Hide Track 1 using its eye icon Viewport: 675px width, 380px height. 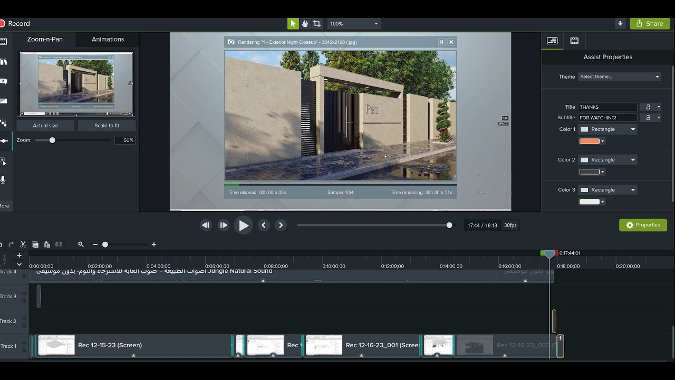24,344
